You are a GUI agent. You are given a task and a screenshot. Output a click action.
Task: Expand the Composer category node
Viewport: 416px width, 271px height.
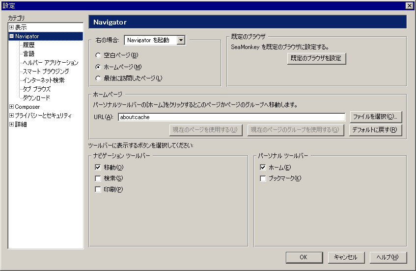click(x=11, y=107)
